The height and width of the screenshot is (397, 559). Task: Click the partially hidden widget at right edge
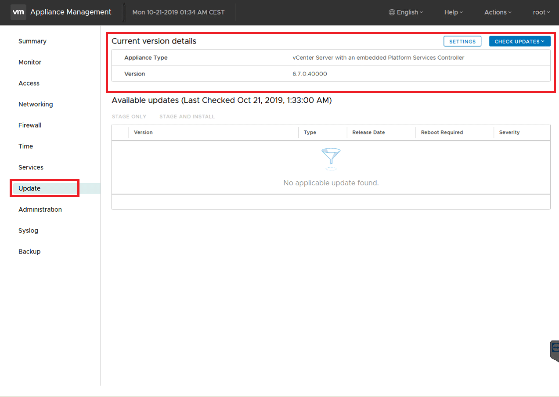pos(555,351)
